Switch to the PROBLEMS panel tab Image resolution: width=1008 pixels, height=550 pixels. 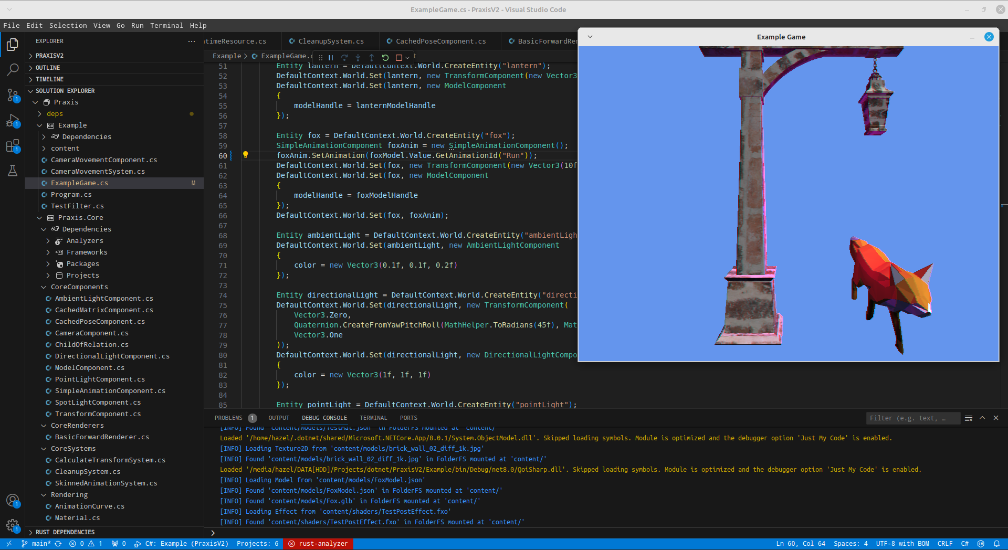(228, 418)
